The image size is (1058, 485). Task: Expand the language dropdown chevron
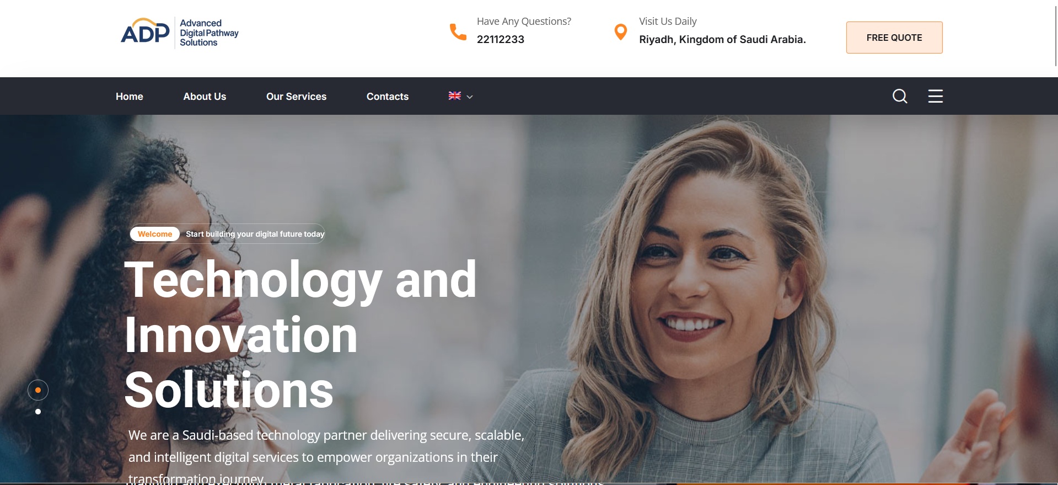pos(470,97)
